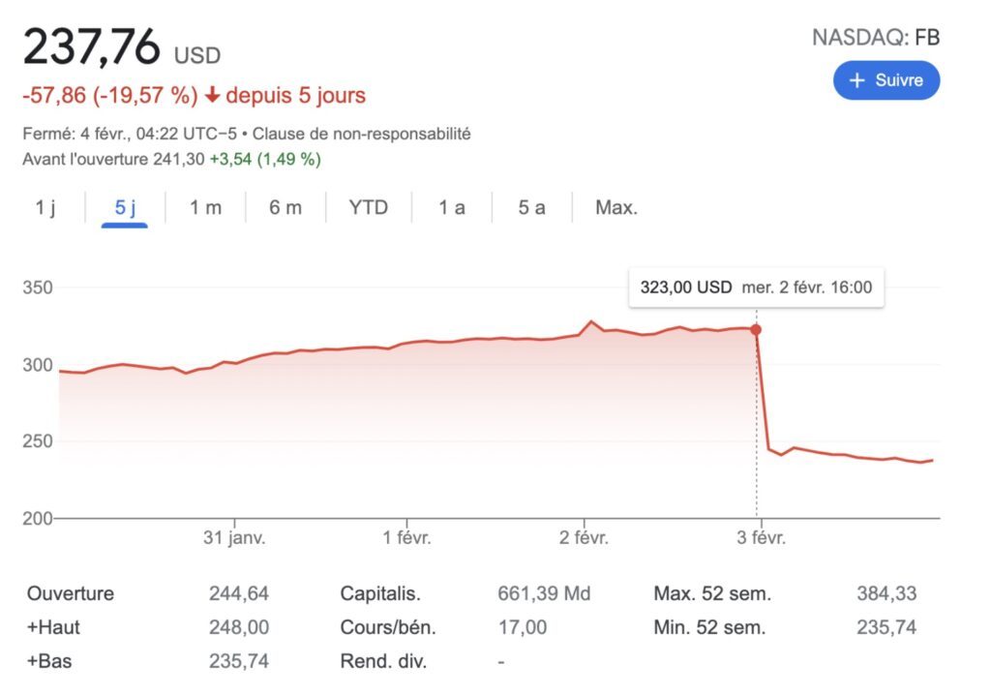This screenshot has width=991, height=696.
Task: Show the YTD chart range
Action: tap(369, 207)
